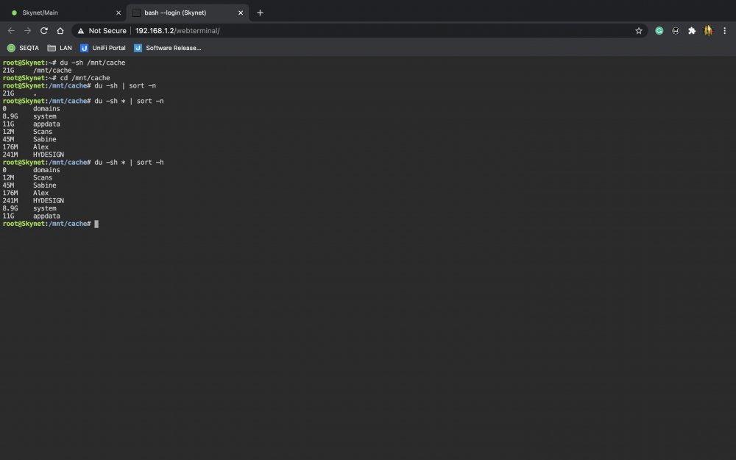Open the UniFi Portal bookmark

pyautogui.click(x=103, y=48)
